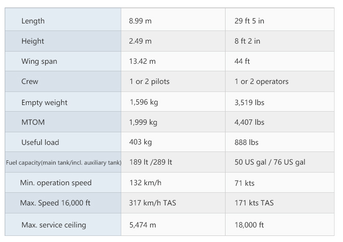This screenshot has width=343, height=242.
Task: Select the 2.49 m height value
Action: pyautogui.click(x=140, y=41)
